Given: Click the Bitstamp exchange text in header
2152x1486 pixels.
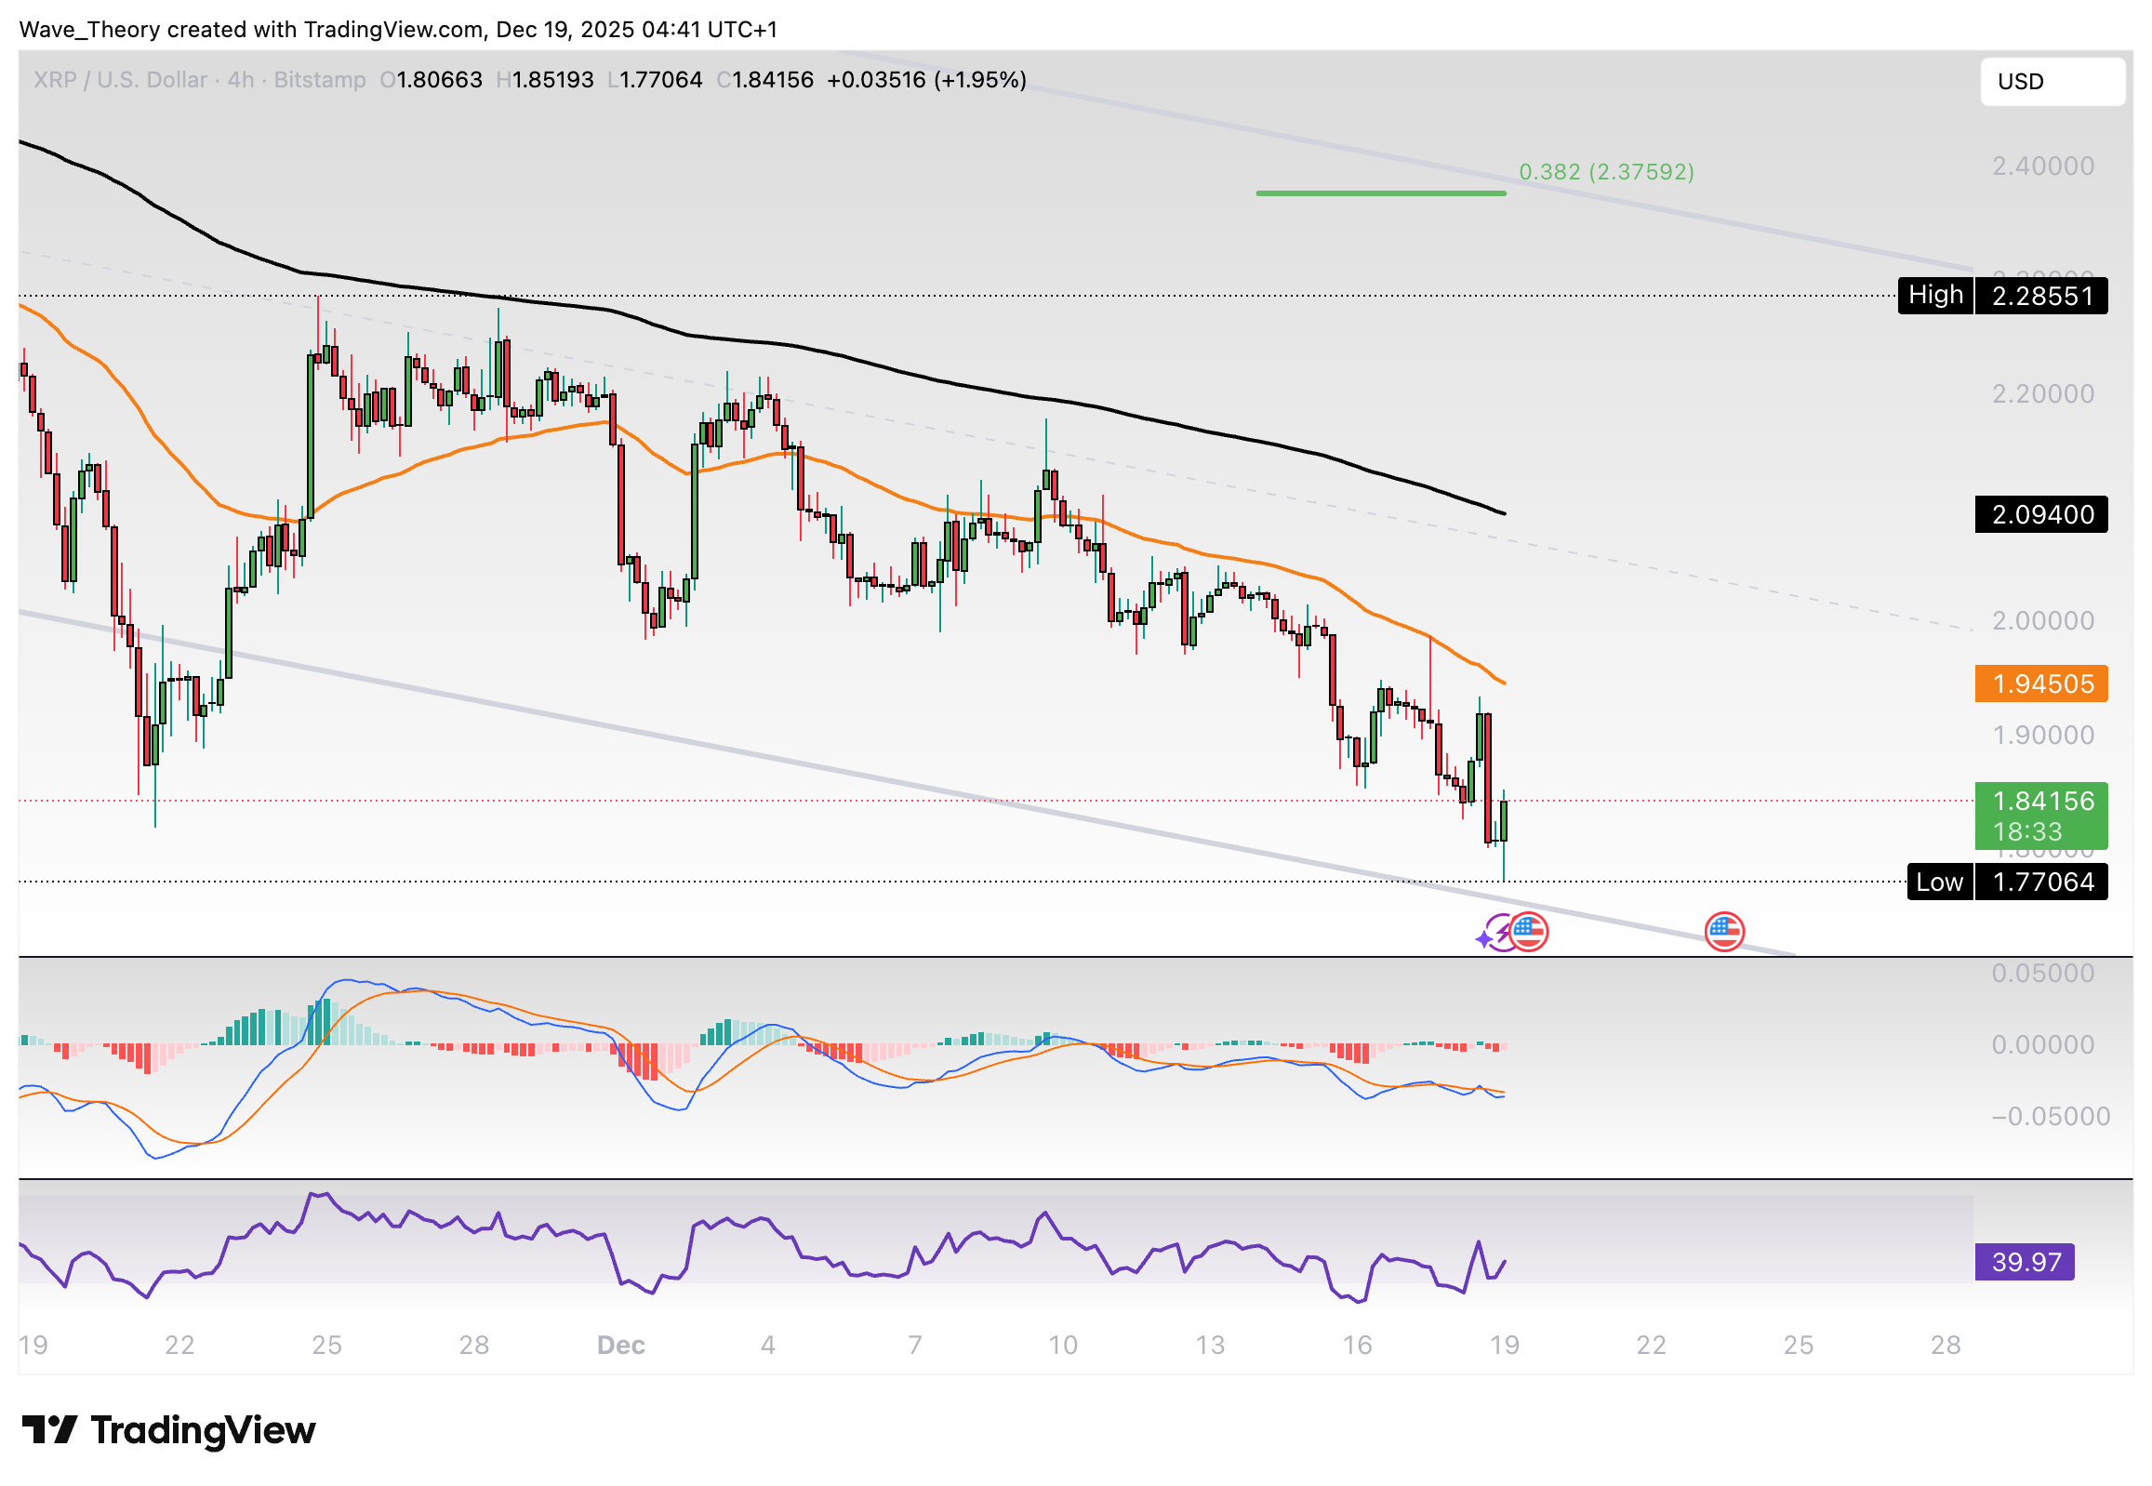Looking at the screenshot, I should [x=319, y=80].
